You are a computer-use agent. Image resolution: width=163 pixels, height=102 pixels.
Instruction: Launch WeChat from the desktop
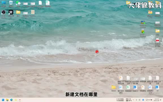[x=18, y=3]
